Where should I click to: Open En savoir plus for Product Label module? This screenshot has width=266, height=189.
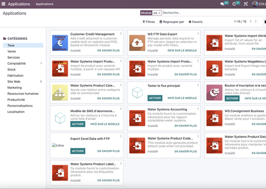pos(109,180)
